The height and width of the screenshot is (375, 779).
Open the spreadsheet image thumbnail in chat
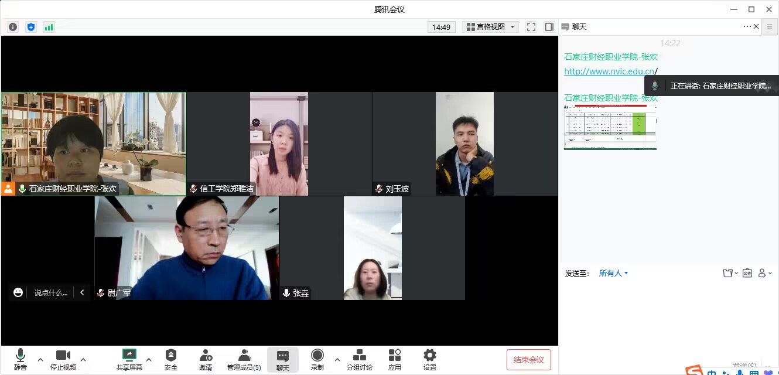click(x=610, y=128)
